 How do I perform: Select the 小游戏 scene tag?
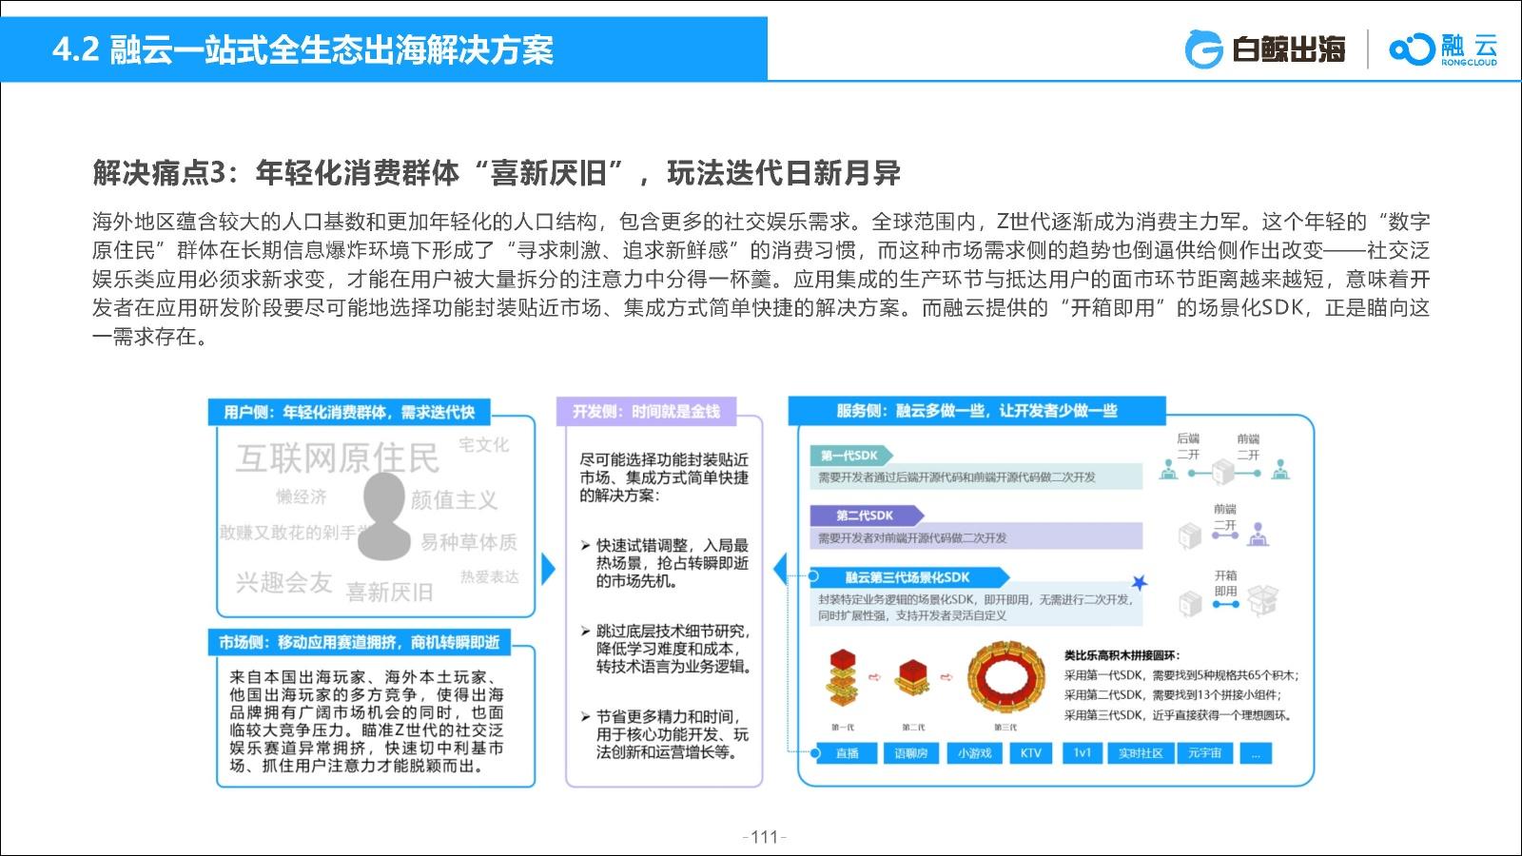974,753
